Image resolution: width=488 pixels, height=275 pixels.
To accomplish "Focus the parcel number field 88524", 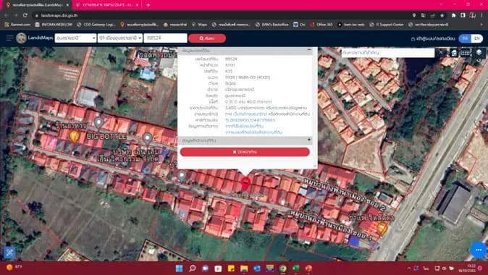I will pos(165,38).
